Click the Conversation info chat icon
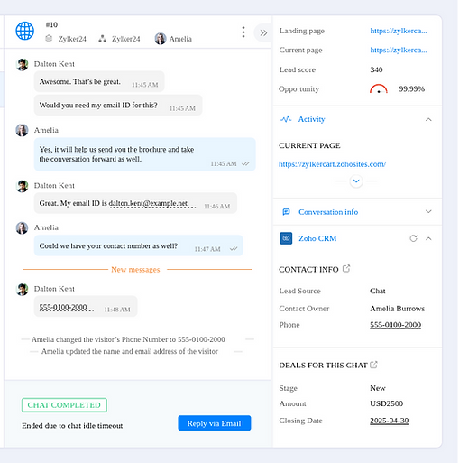This screenshot has width=459, height=463. (x=286, y=212)
